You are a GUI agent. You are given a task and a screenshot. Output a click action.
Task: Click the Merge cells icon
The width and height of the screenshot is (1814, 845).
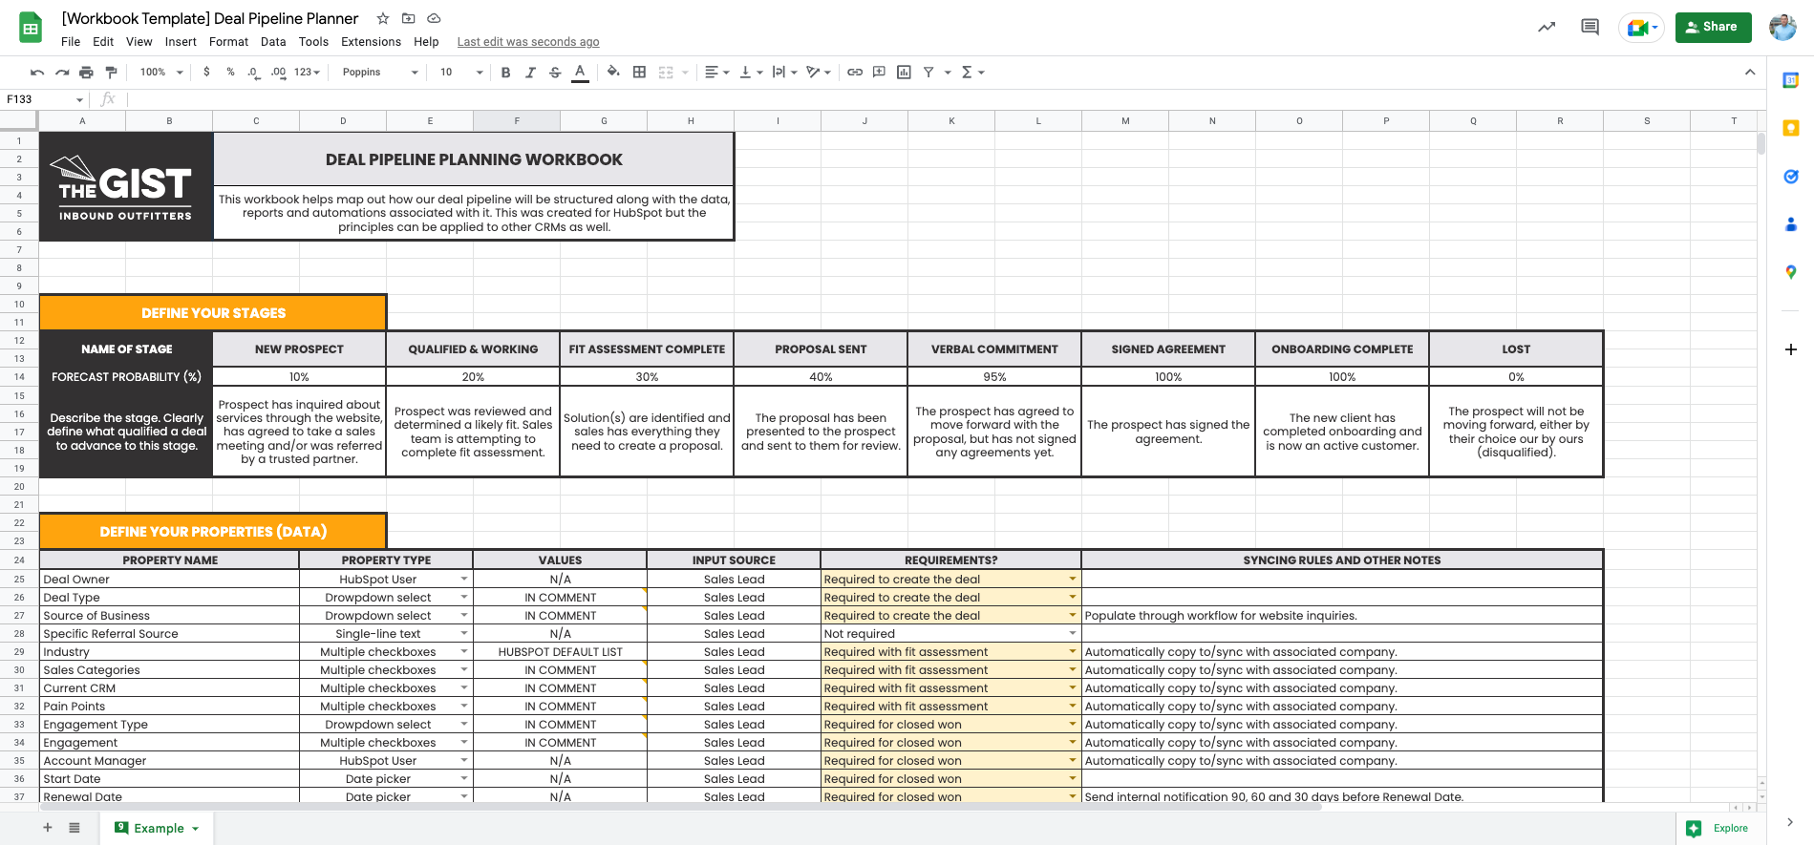667,73
